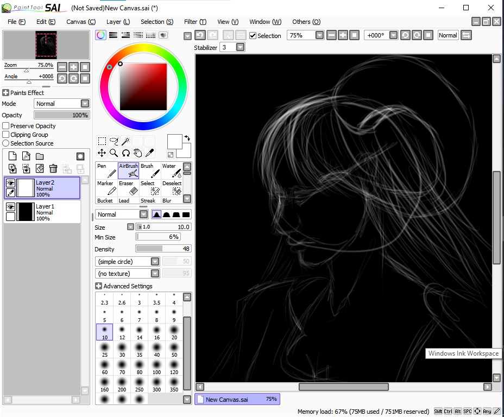Open the +000° rotation angle dropdown
The height and width of the screenshot is (417, 504).
[393, 35]
